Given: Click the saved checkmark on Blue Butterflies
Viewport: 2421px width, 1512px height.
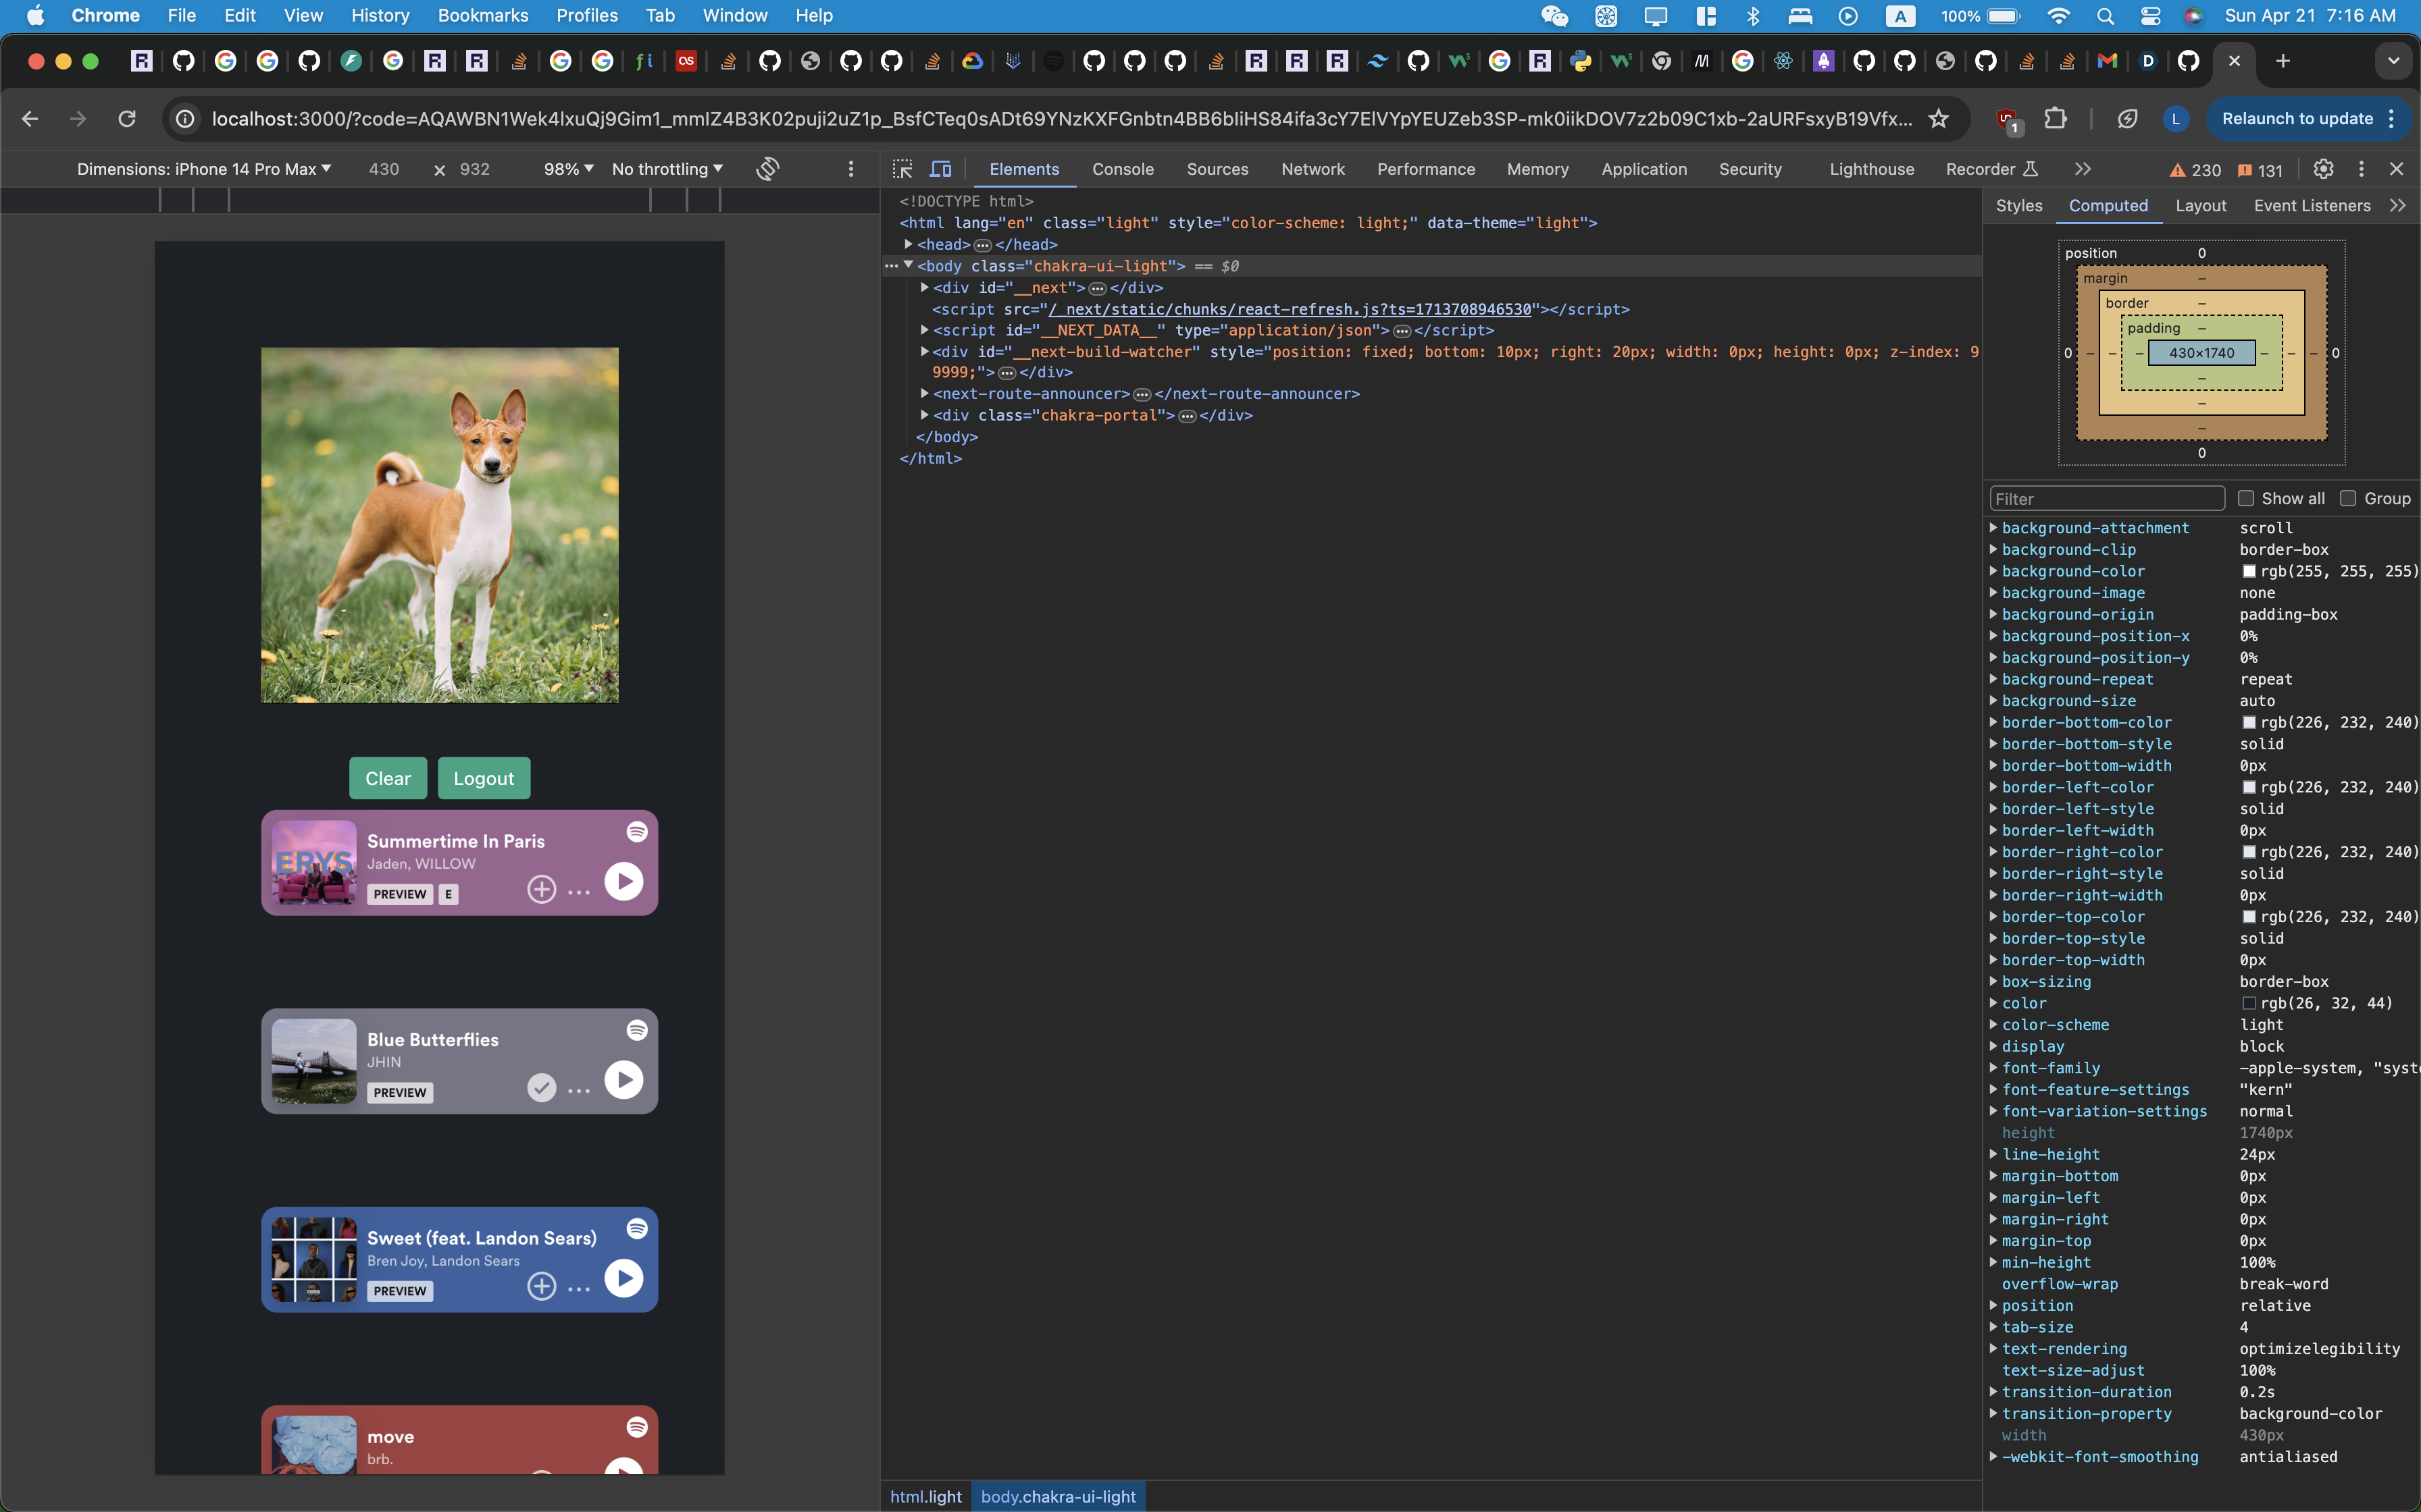Looking at the screenshot, I should (x=541, y=1087).
